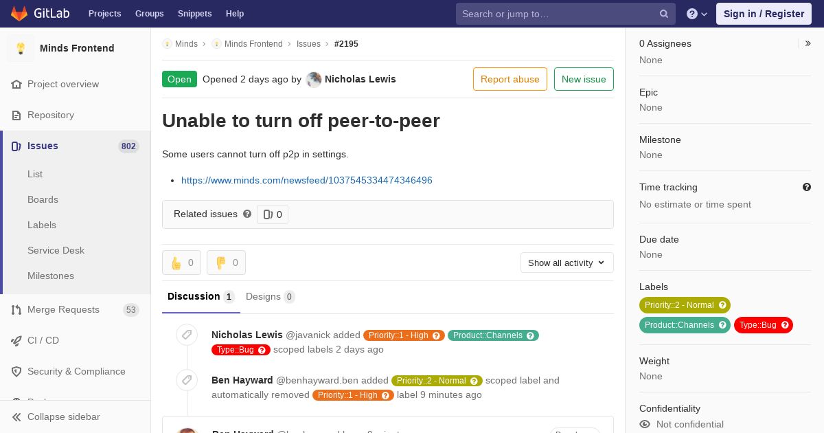
Task: Click the CI / CD rocket icon
Action: 16,340
